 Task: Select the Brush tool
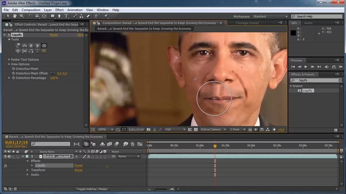click(75, 16)
